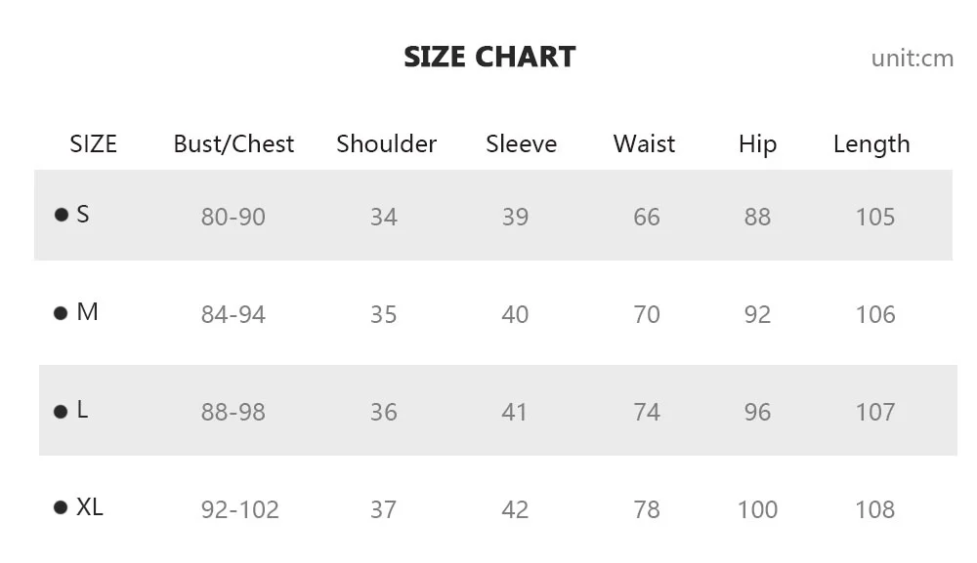The height and width of the screenshot is (563, 977).
Task: Click the Length column header
Action: coord(871,145)
